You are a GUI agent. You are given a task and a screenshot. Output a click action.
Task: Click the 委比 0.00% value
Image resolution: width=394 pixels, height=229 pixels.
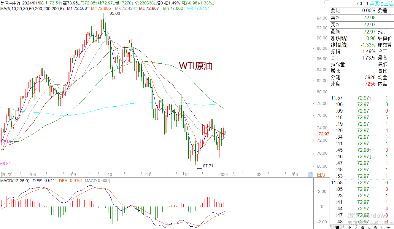pyautogui.click(x=368, y=10)
